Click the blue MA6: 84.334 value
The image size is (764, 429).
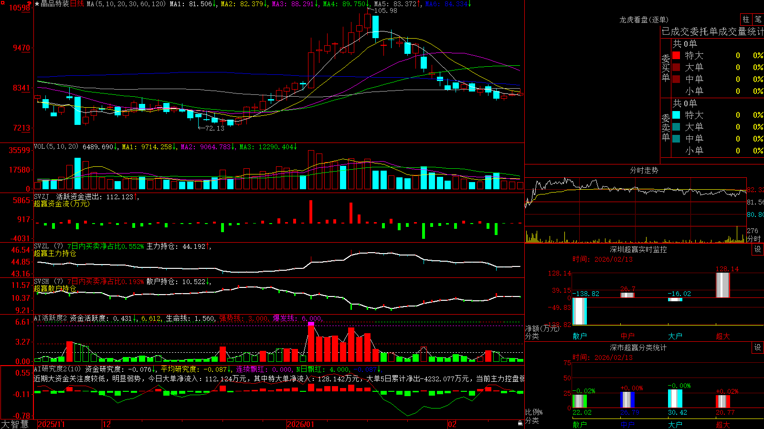point(448,4)
